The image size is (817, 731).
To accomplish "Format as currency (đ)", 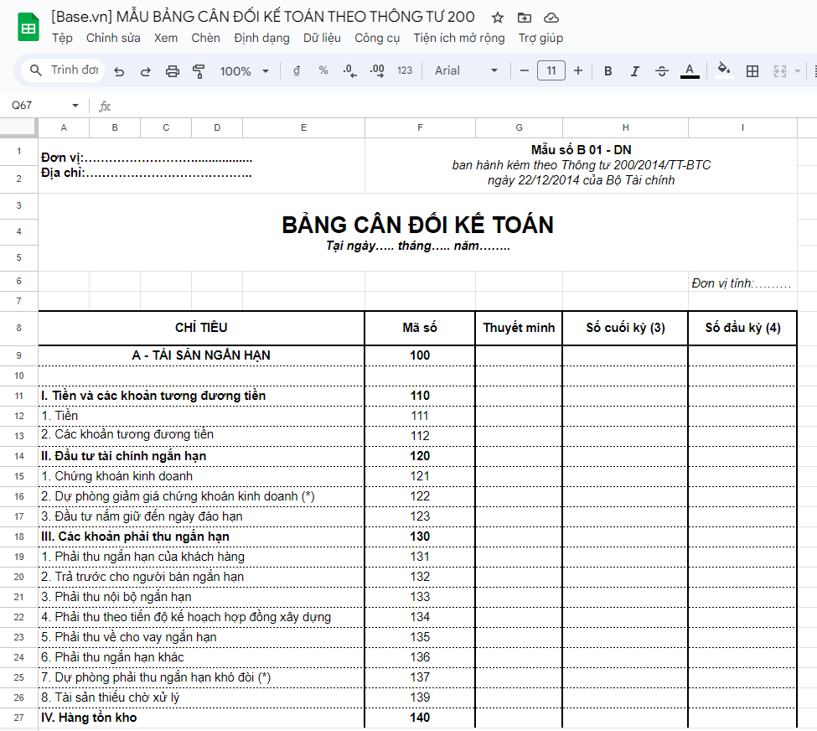I will point(297,70).
